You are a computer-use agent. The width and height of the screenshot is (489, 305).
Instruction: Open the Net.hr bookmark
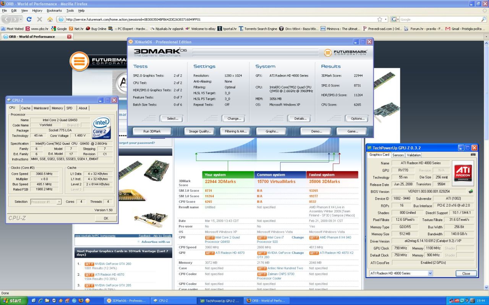(x=76, y=29)
